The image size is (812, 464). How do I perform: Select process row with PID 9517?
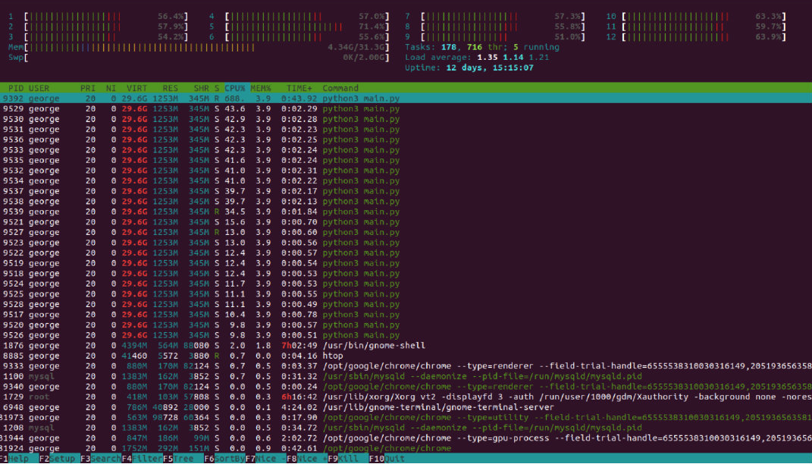tap(406, 315)
